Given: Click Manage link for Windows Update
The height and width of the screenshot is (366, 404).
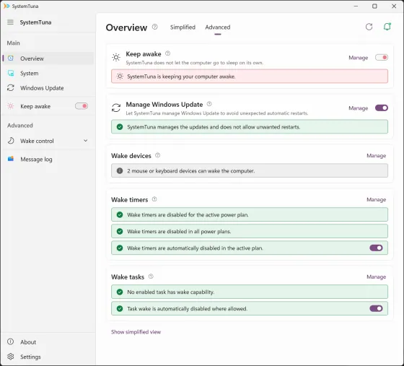Looking at the screenshot, I should (358, 108).
